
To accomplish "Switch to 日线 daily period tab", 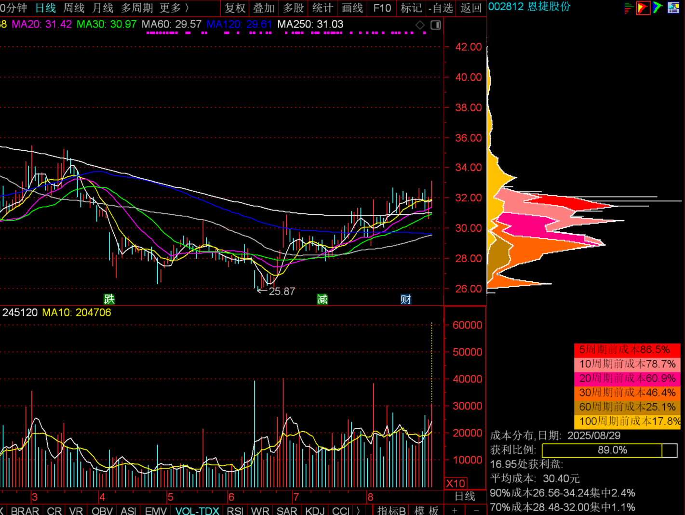I will (x=45, y=8).
